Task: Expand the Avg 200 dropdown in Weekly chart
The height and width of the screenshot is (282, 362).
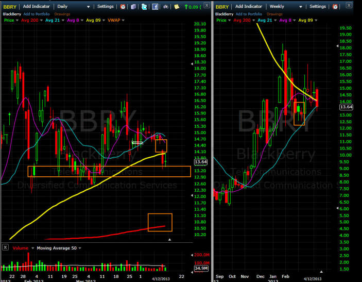Action: 253,20
